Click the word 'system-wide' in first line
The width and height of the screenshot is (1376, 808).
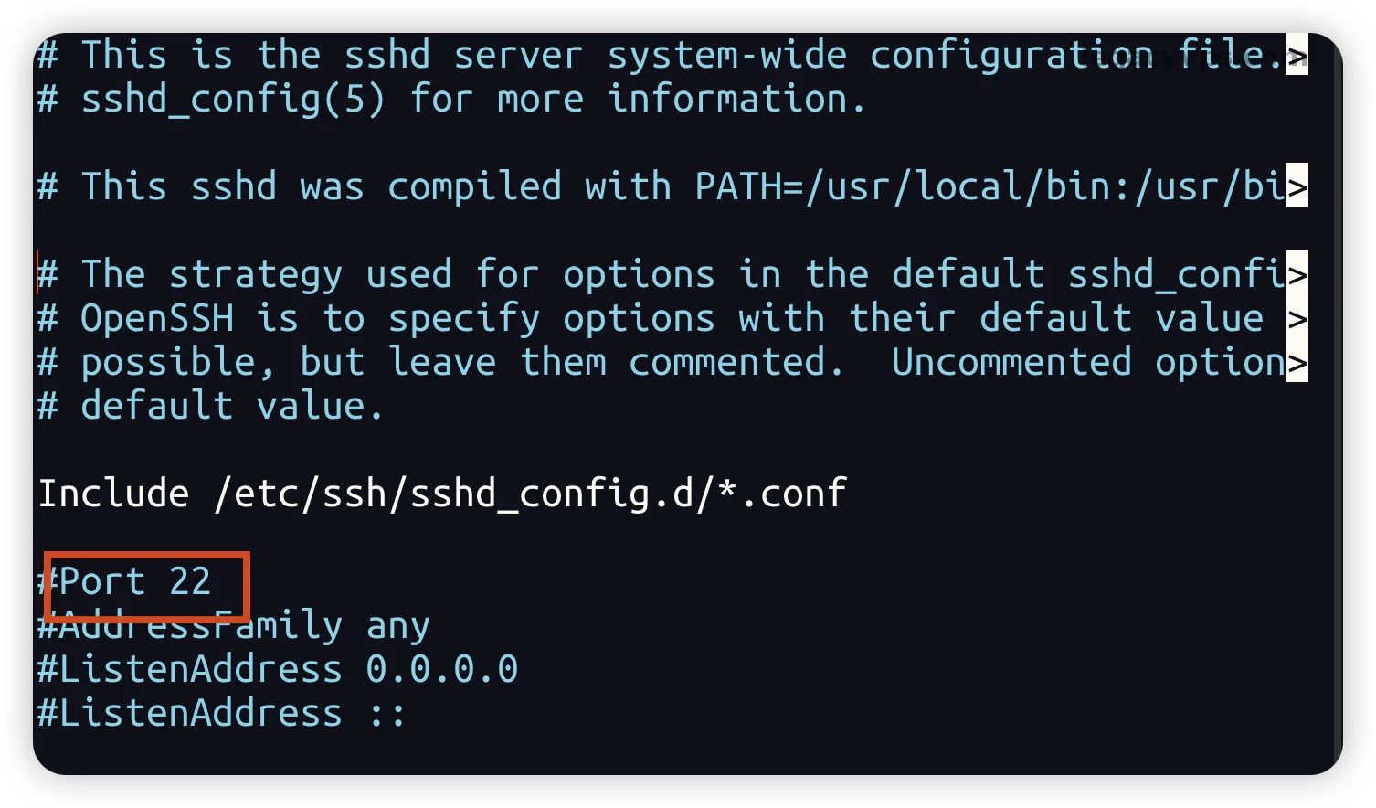727,56
